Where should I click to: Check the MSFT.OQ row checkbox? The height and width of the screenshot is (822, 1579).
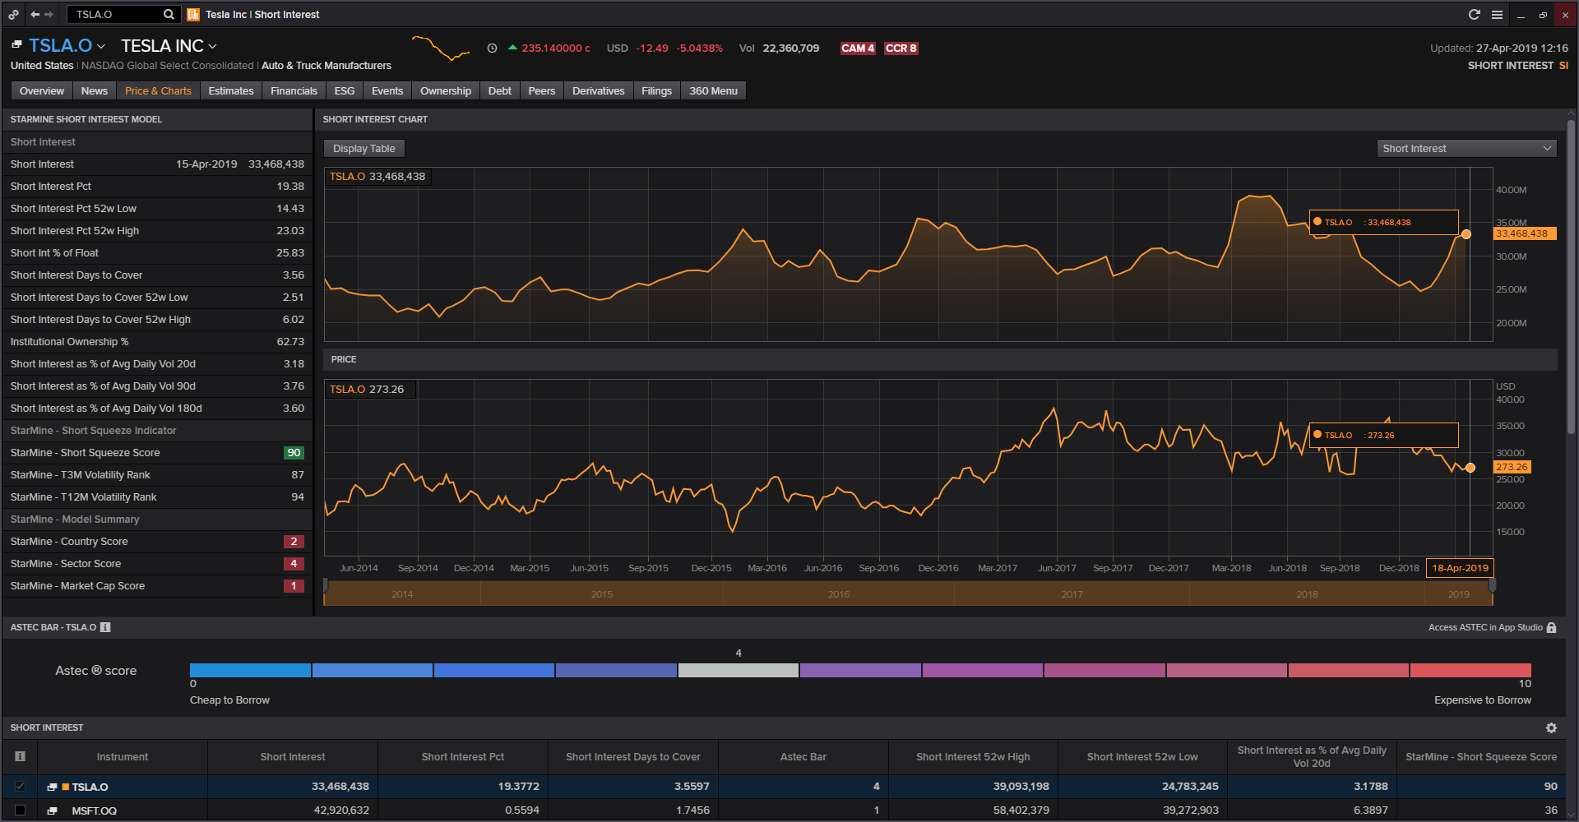click(21, 810)
